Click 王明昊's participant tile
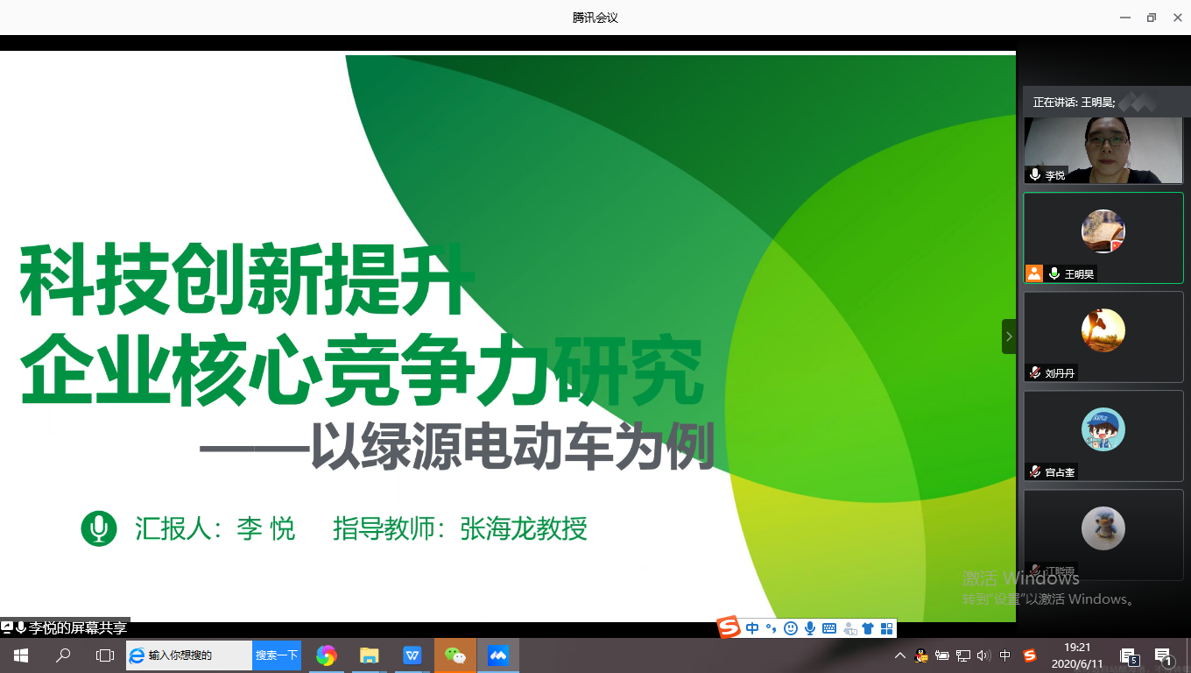 [1103, 237]
